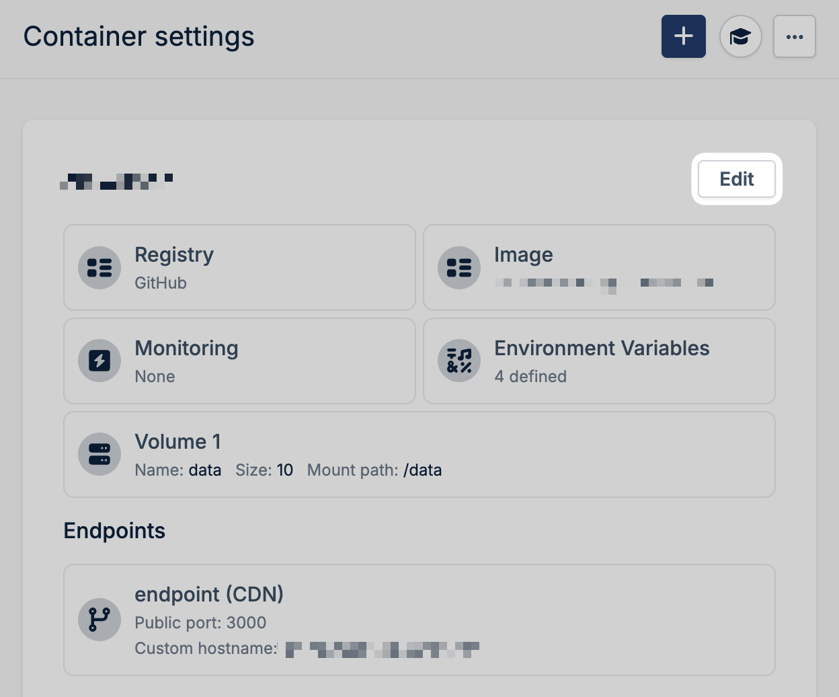Viewport: 839px width, 697px height.
Task: Click the Registry card showing GitHub
Action: tap(239, 267)
